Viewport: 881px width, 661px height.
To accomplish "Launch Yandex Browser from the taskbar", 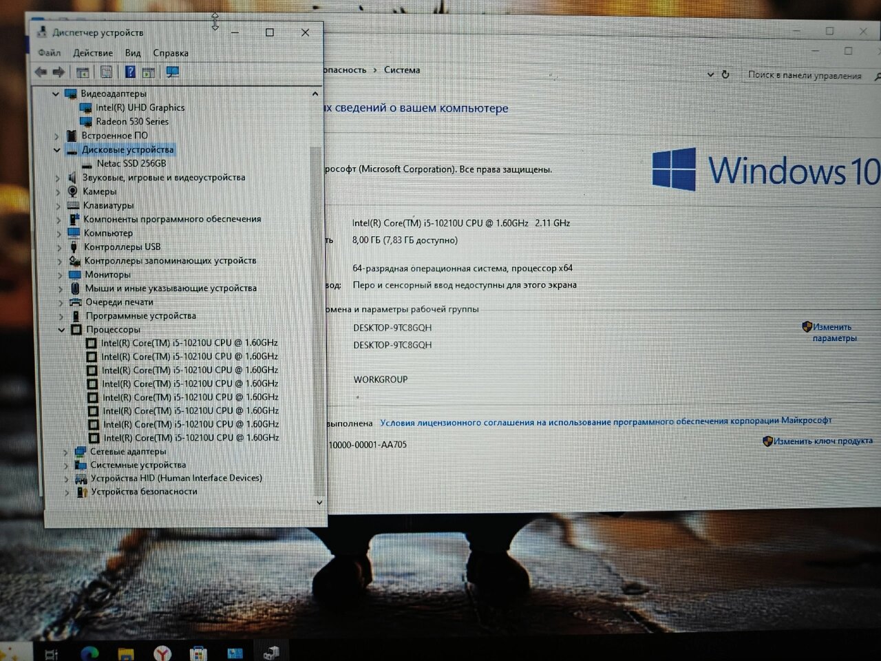I will pos(162,653).
